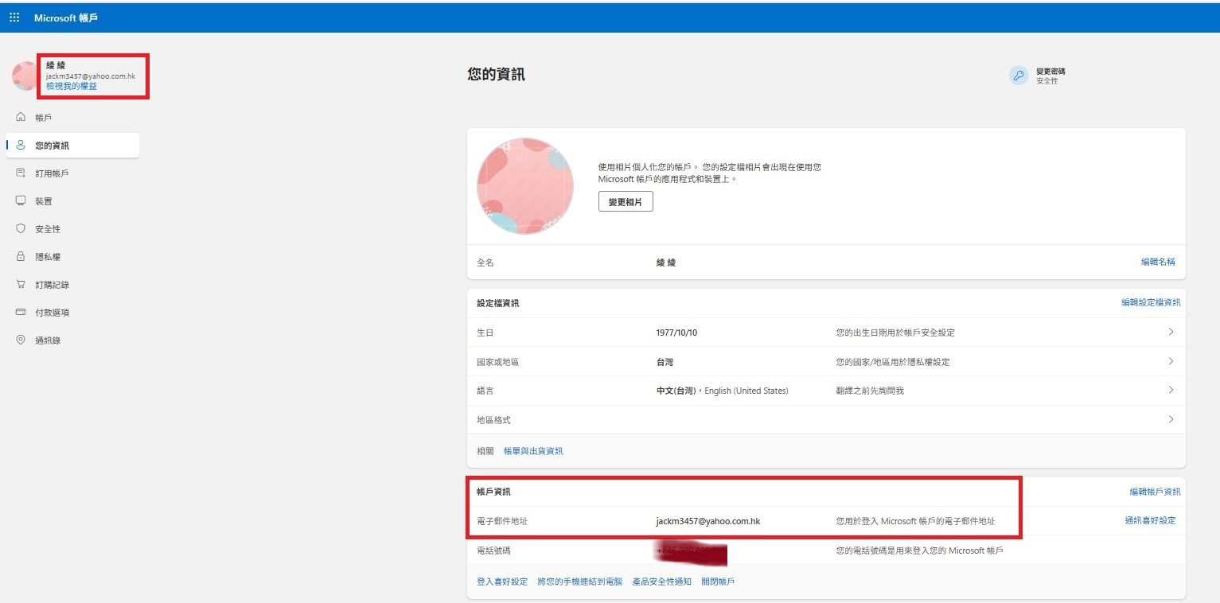Click the 設定檔資訊 section heading

[x=498, y=303]
